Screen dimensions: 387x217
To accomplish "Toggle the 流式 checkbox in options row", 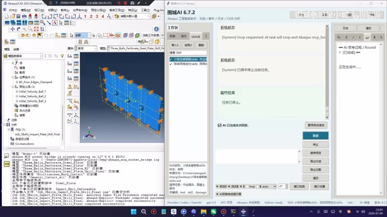I will coord(229,186).
